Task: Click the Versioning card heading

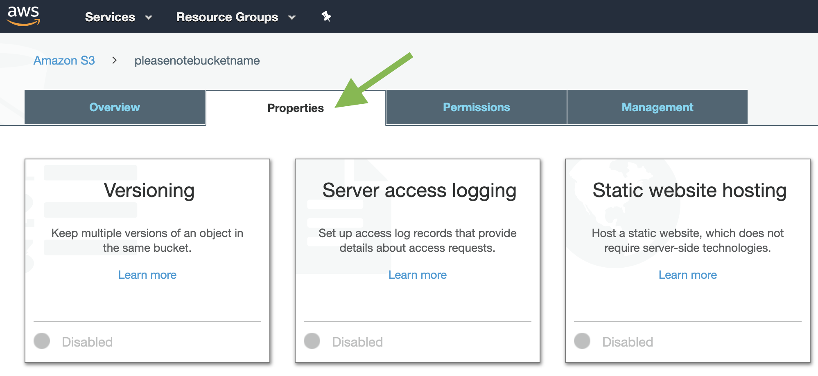Action: click(148, 190)
